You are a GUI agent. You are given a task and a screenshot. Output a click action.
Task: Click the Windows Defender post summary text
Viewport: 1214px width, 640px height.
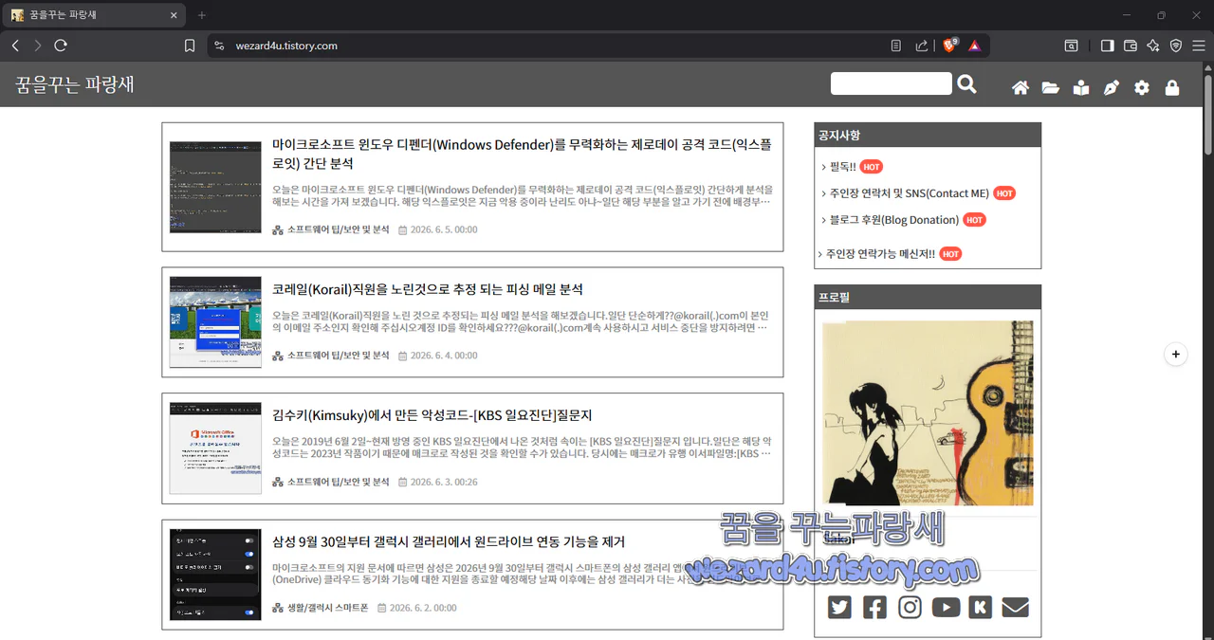coord(523,195)
